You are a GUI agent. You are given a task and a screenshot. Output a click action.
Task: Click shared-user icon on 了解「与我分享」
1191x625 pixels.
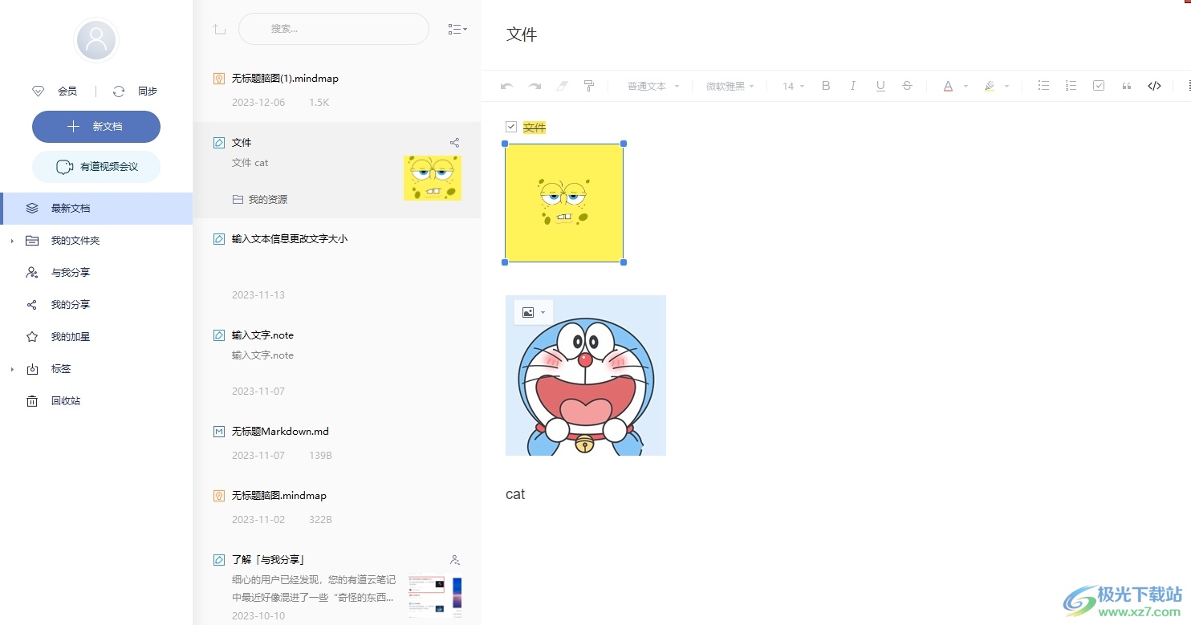click(455, 560)
